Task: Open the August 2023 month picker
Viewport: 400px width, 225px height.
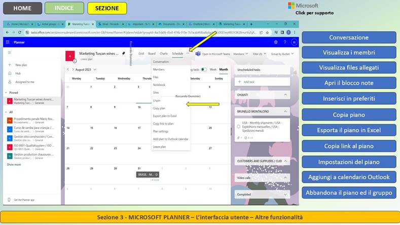Action: coord(86,69)
